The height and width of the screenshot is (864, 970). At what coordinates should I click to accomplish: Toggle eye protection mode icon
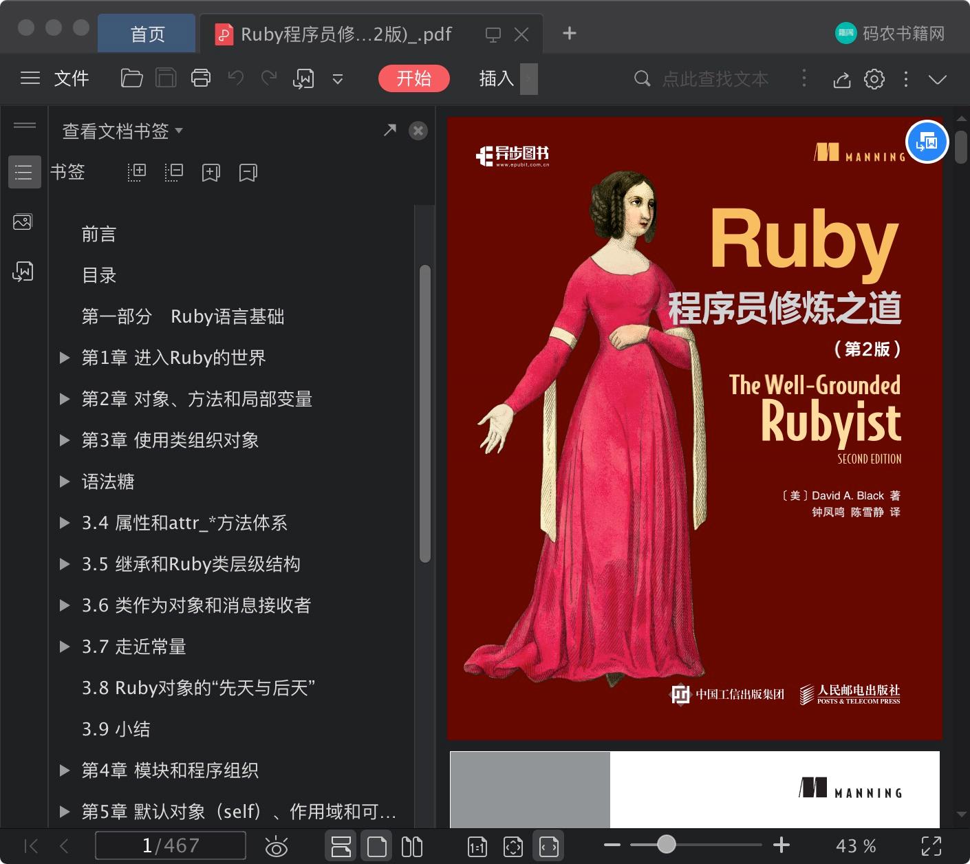click(x=277, y=846)
